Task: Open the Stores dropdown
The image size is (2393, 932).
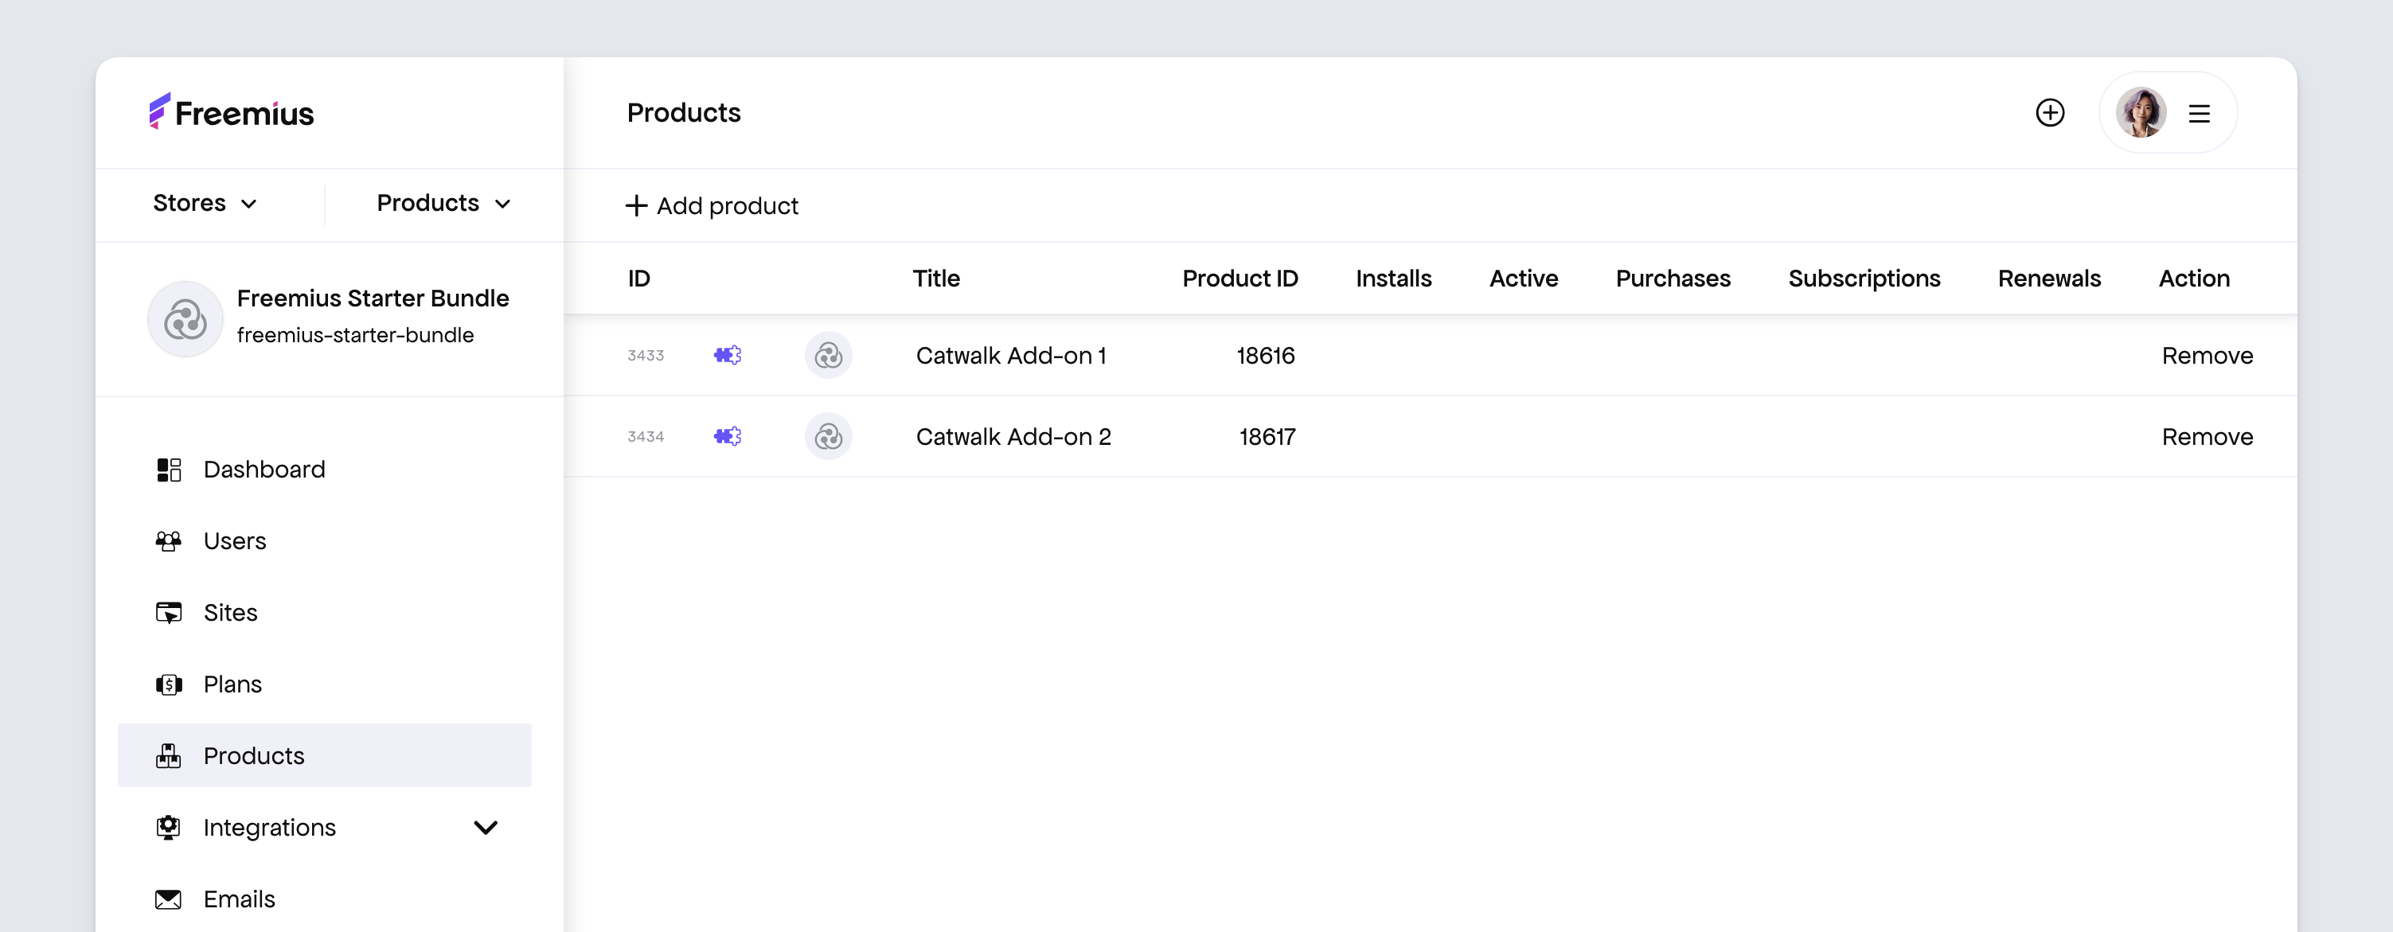Action: [205, 204]
